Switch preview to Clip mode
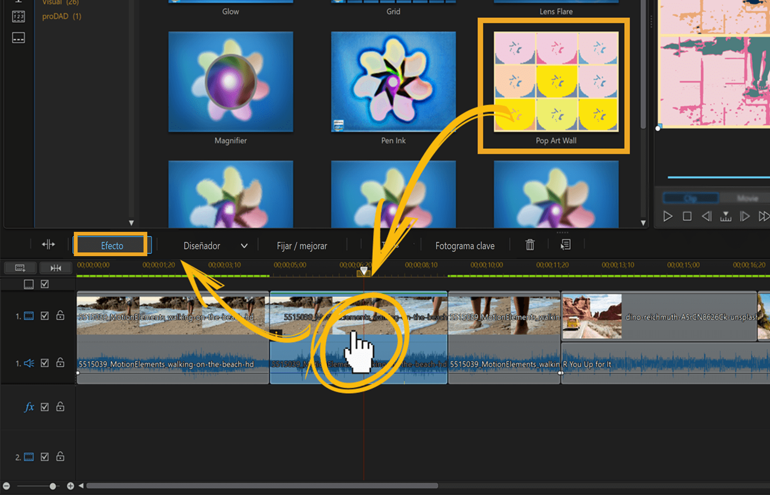770x495 pixels. tap(691, 199)
